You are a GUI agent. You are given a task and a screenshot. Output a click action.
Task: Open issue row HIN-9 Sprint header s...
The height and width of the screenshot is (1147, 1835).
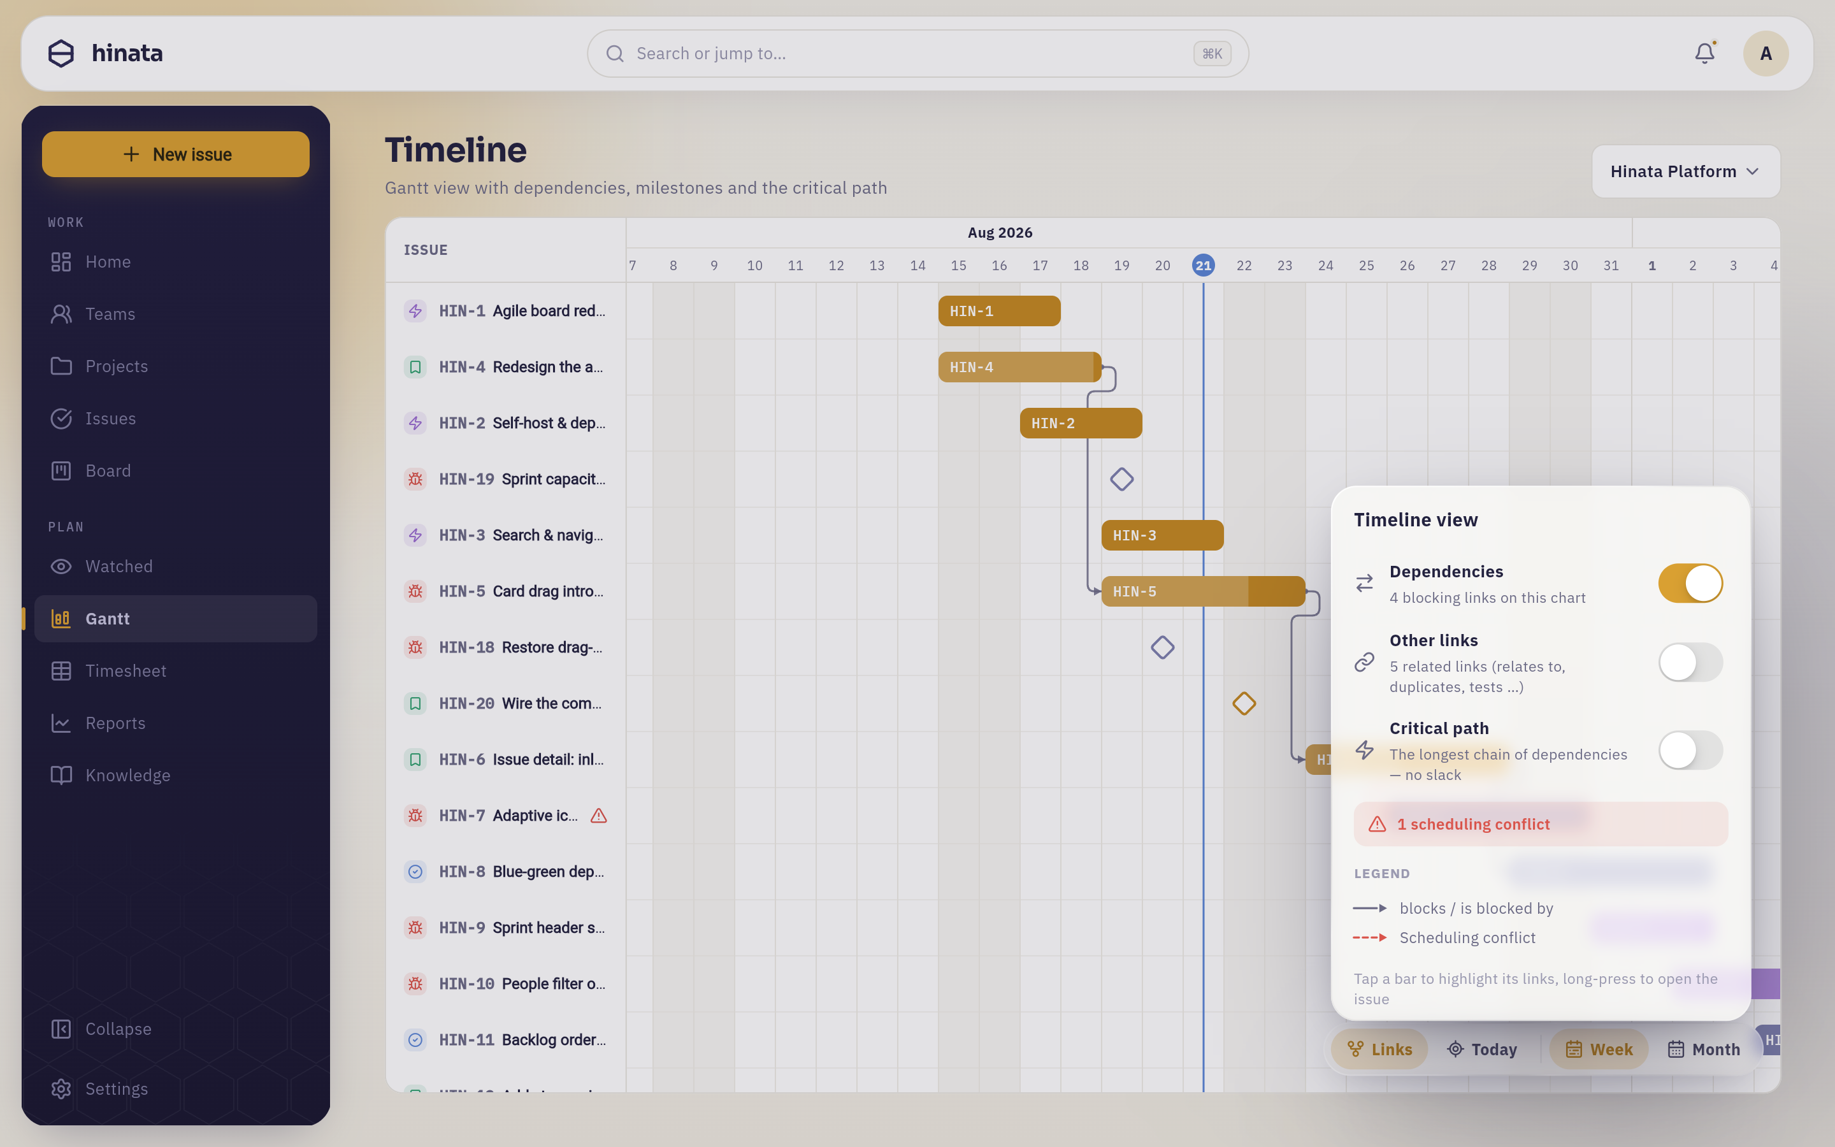(x=506, y=928)
